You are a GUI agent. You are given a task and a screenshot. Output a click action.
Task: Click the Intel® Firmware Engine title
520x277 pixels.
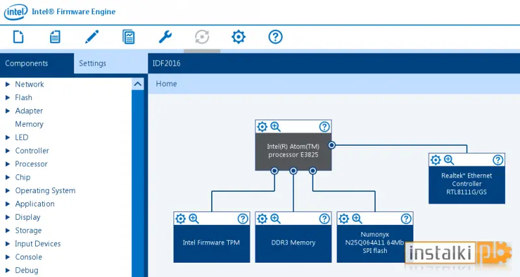point(73,12)
